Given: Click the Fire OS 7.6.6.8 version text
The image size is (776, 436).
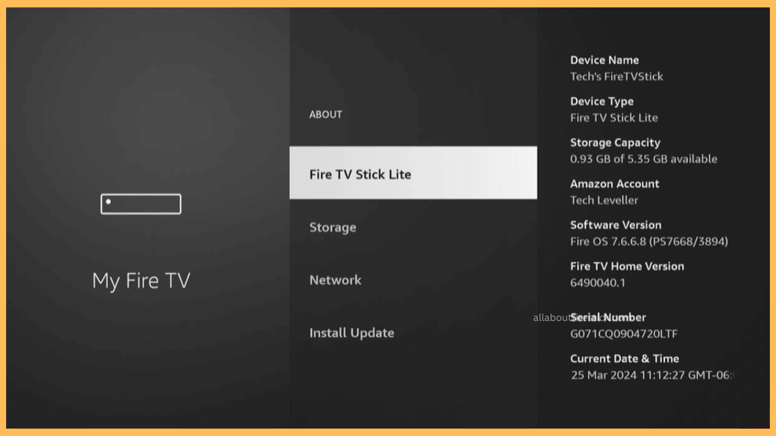Looking at the screenshot, I should click(x=649, y=241).
